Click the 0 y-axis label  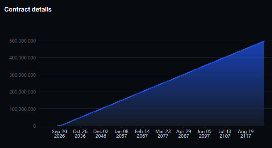point(35,126)
